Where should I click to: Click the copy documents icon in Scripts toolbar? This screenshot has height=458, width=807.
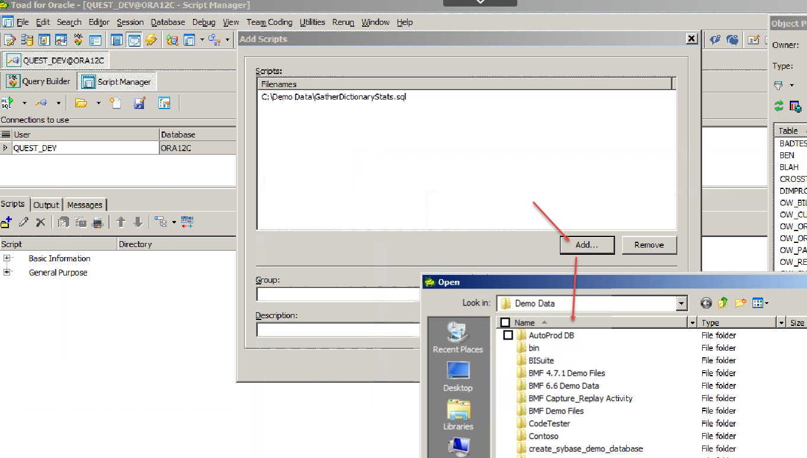coord(64,222)
